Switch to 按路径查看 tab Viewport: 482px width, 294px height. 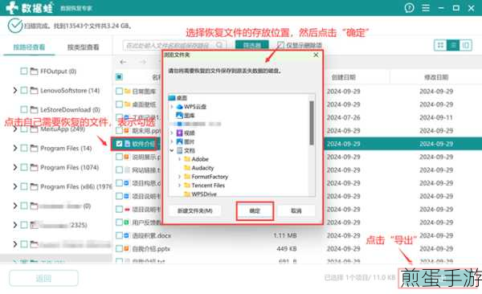[x=29, y=47]
